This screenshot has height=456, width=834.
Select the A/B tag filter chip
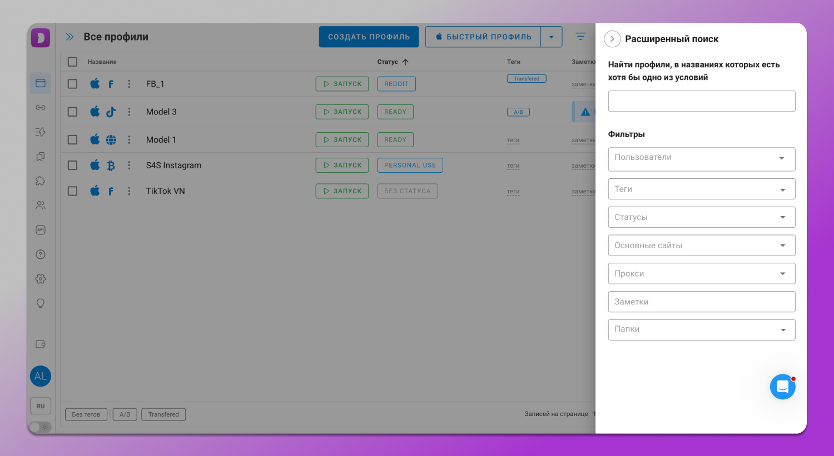click(125, 414)
